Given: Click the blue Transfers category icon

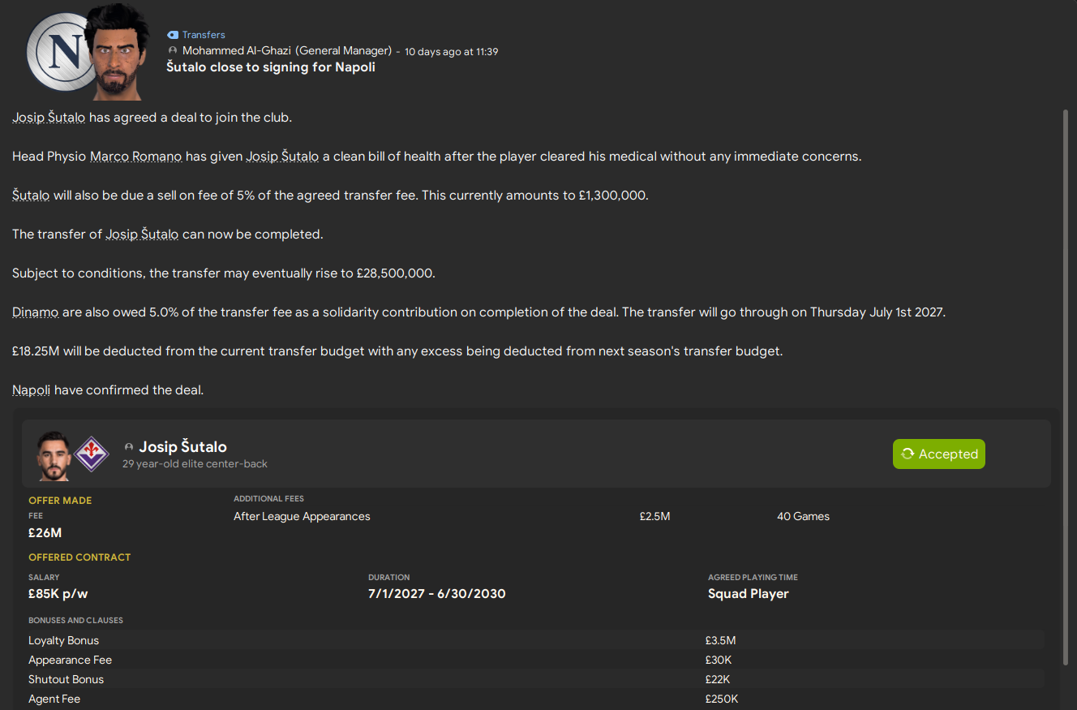Looking at the screenshot, I should 171,34.
